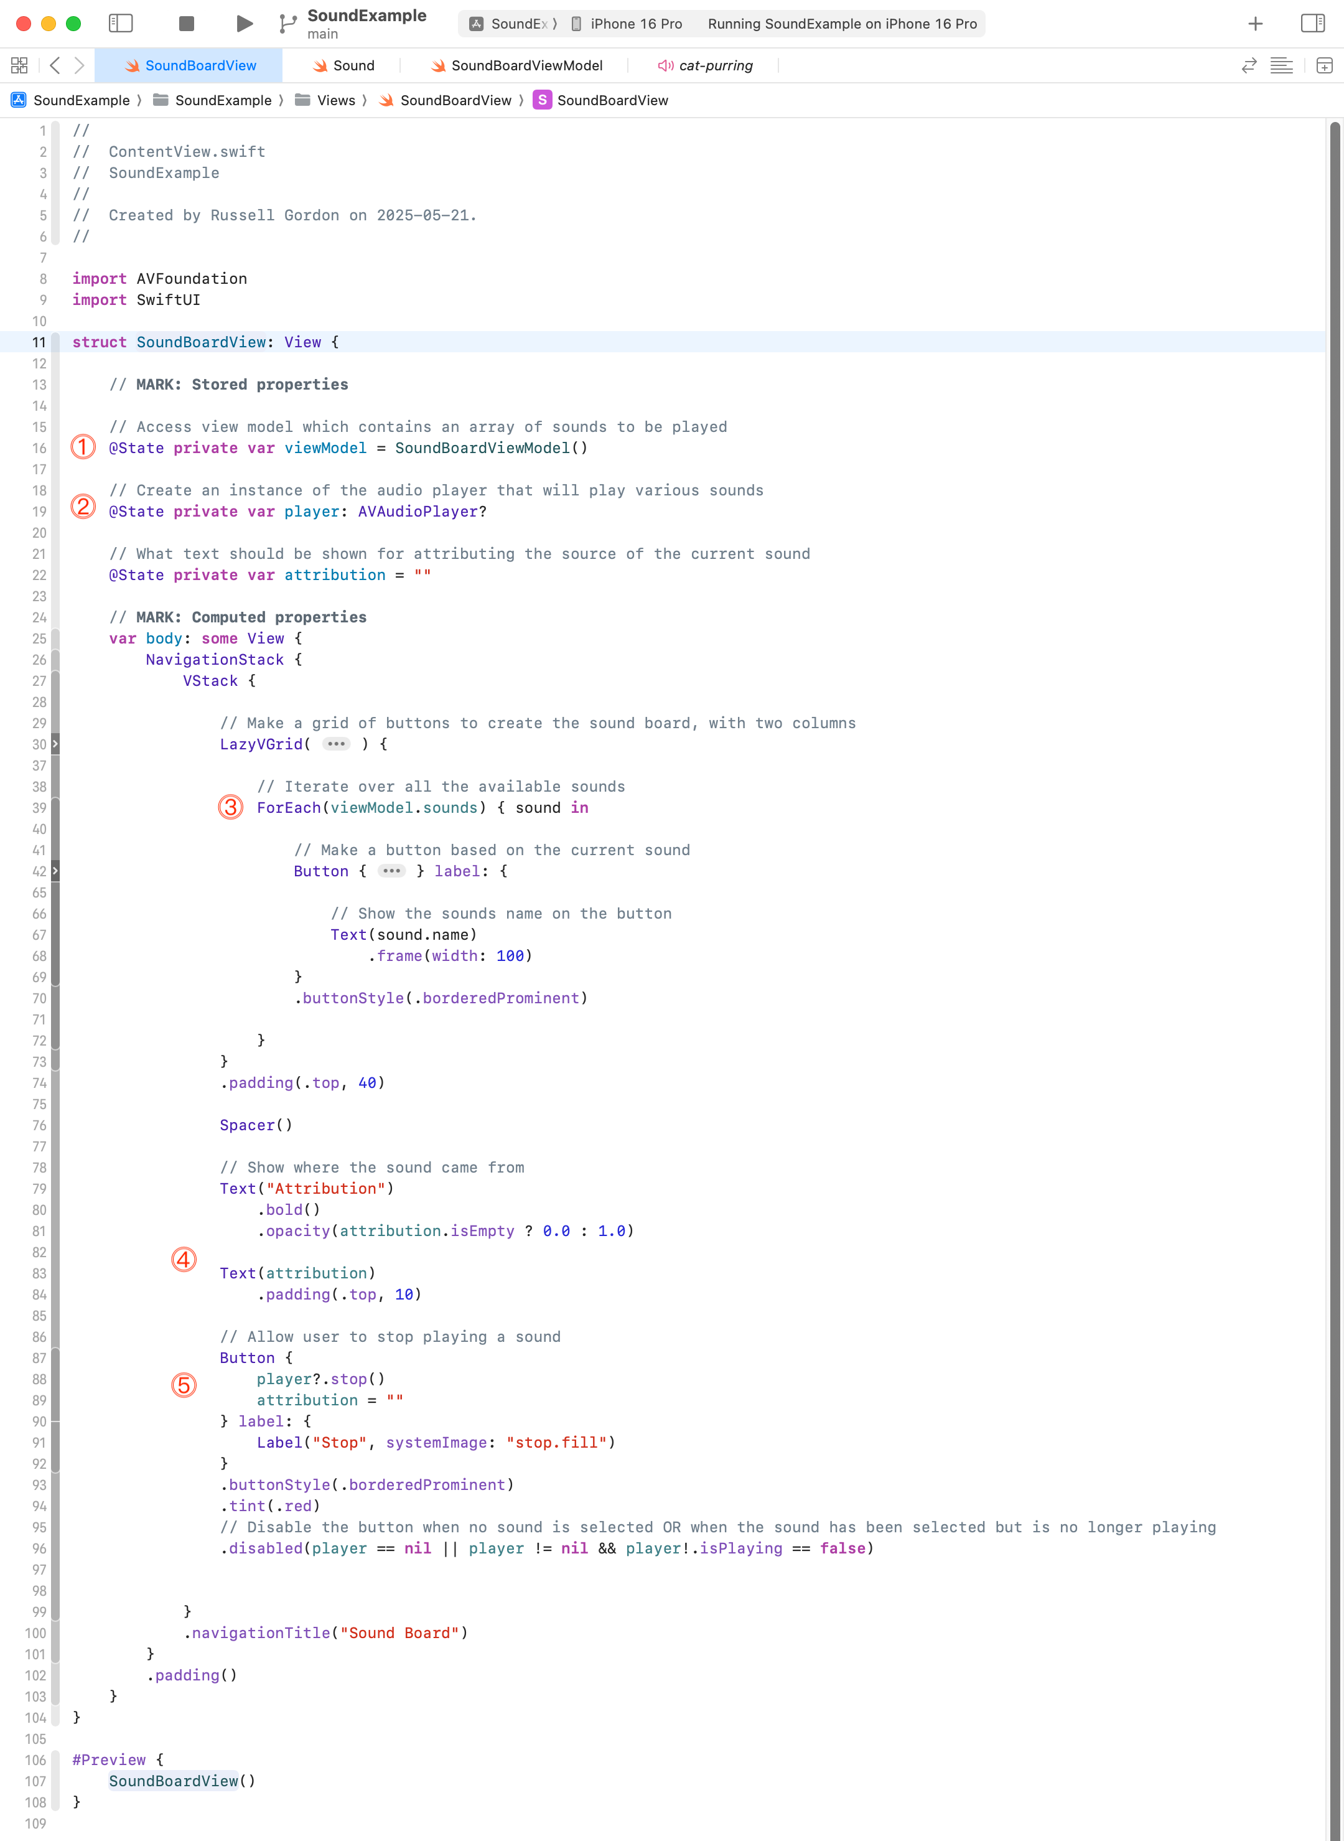
Task: Go forward in editor history
Action: (x=79, y=66)
